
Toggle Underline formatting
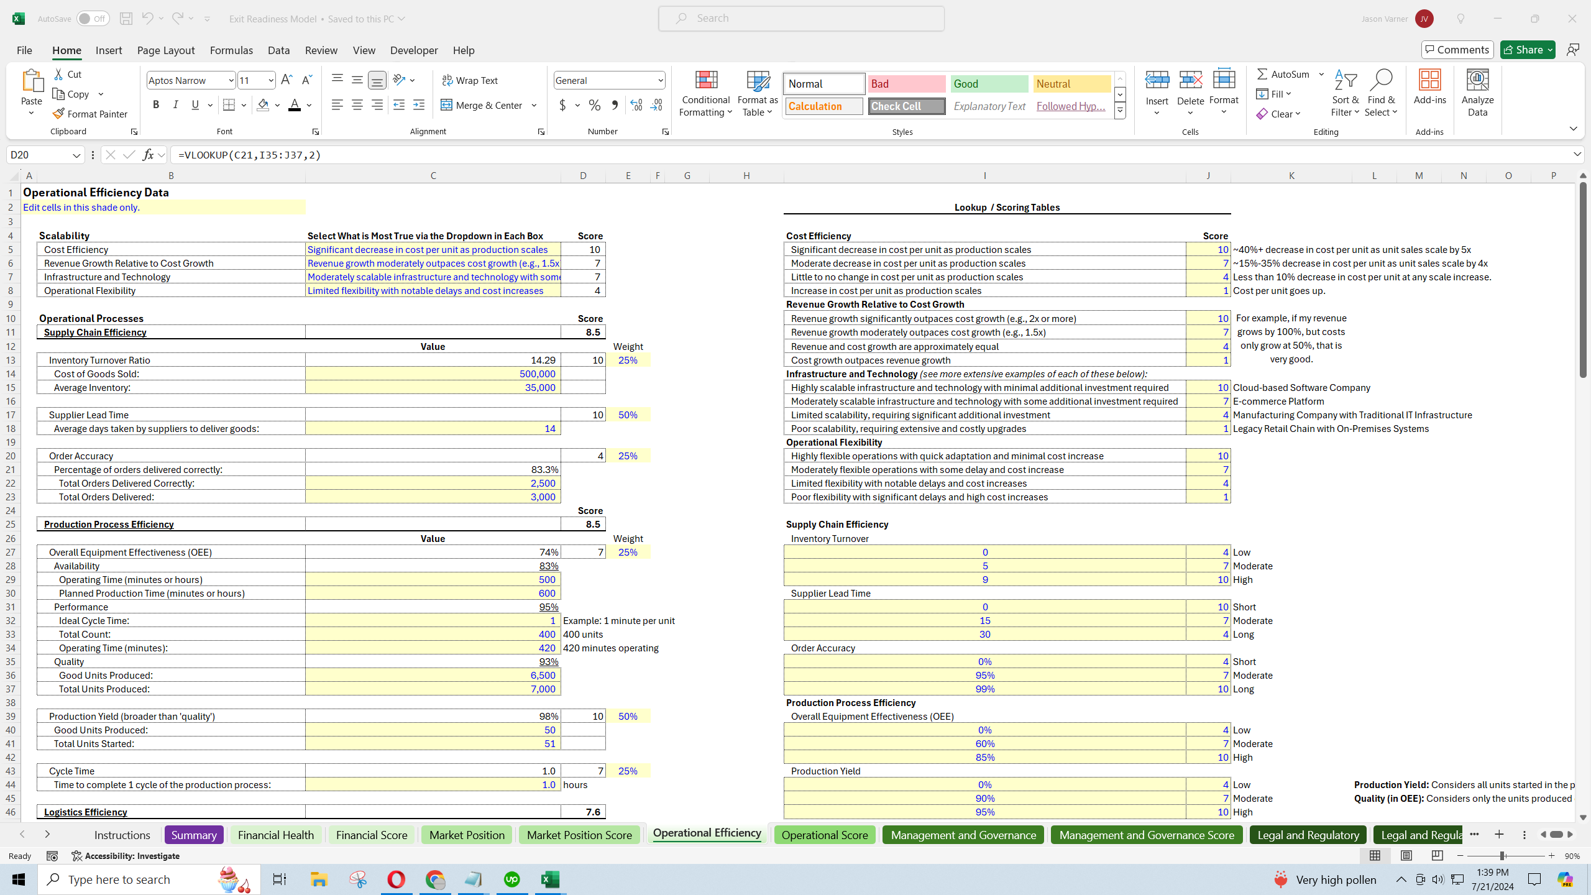pyautogui.click(x=195, y=105)
